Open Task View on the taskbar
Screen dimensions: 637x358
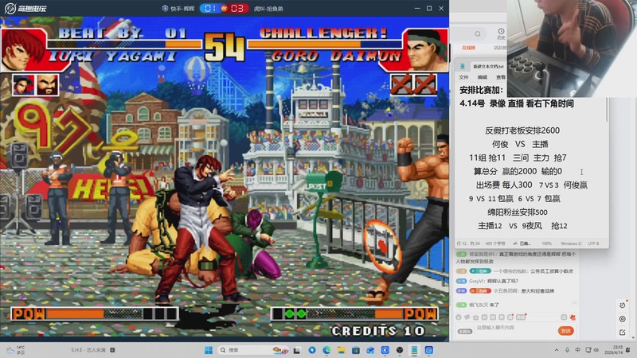pyautogui.click(x=297, y=350)
